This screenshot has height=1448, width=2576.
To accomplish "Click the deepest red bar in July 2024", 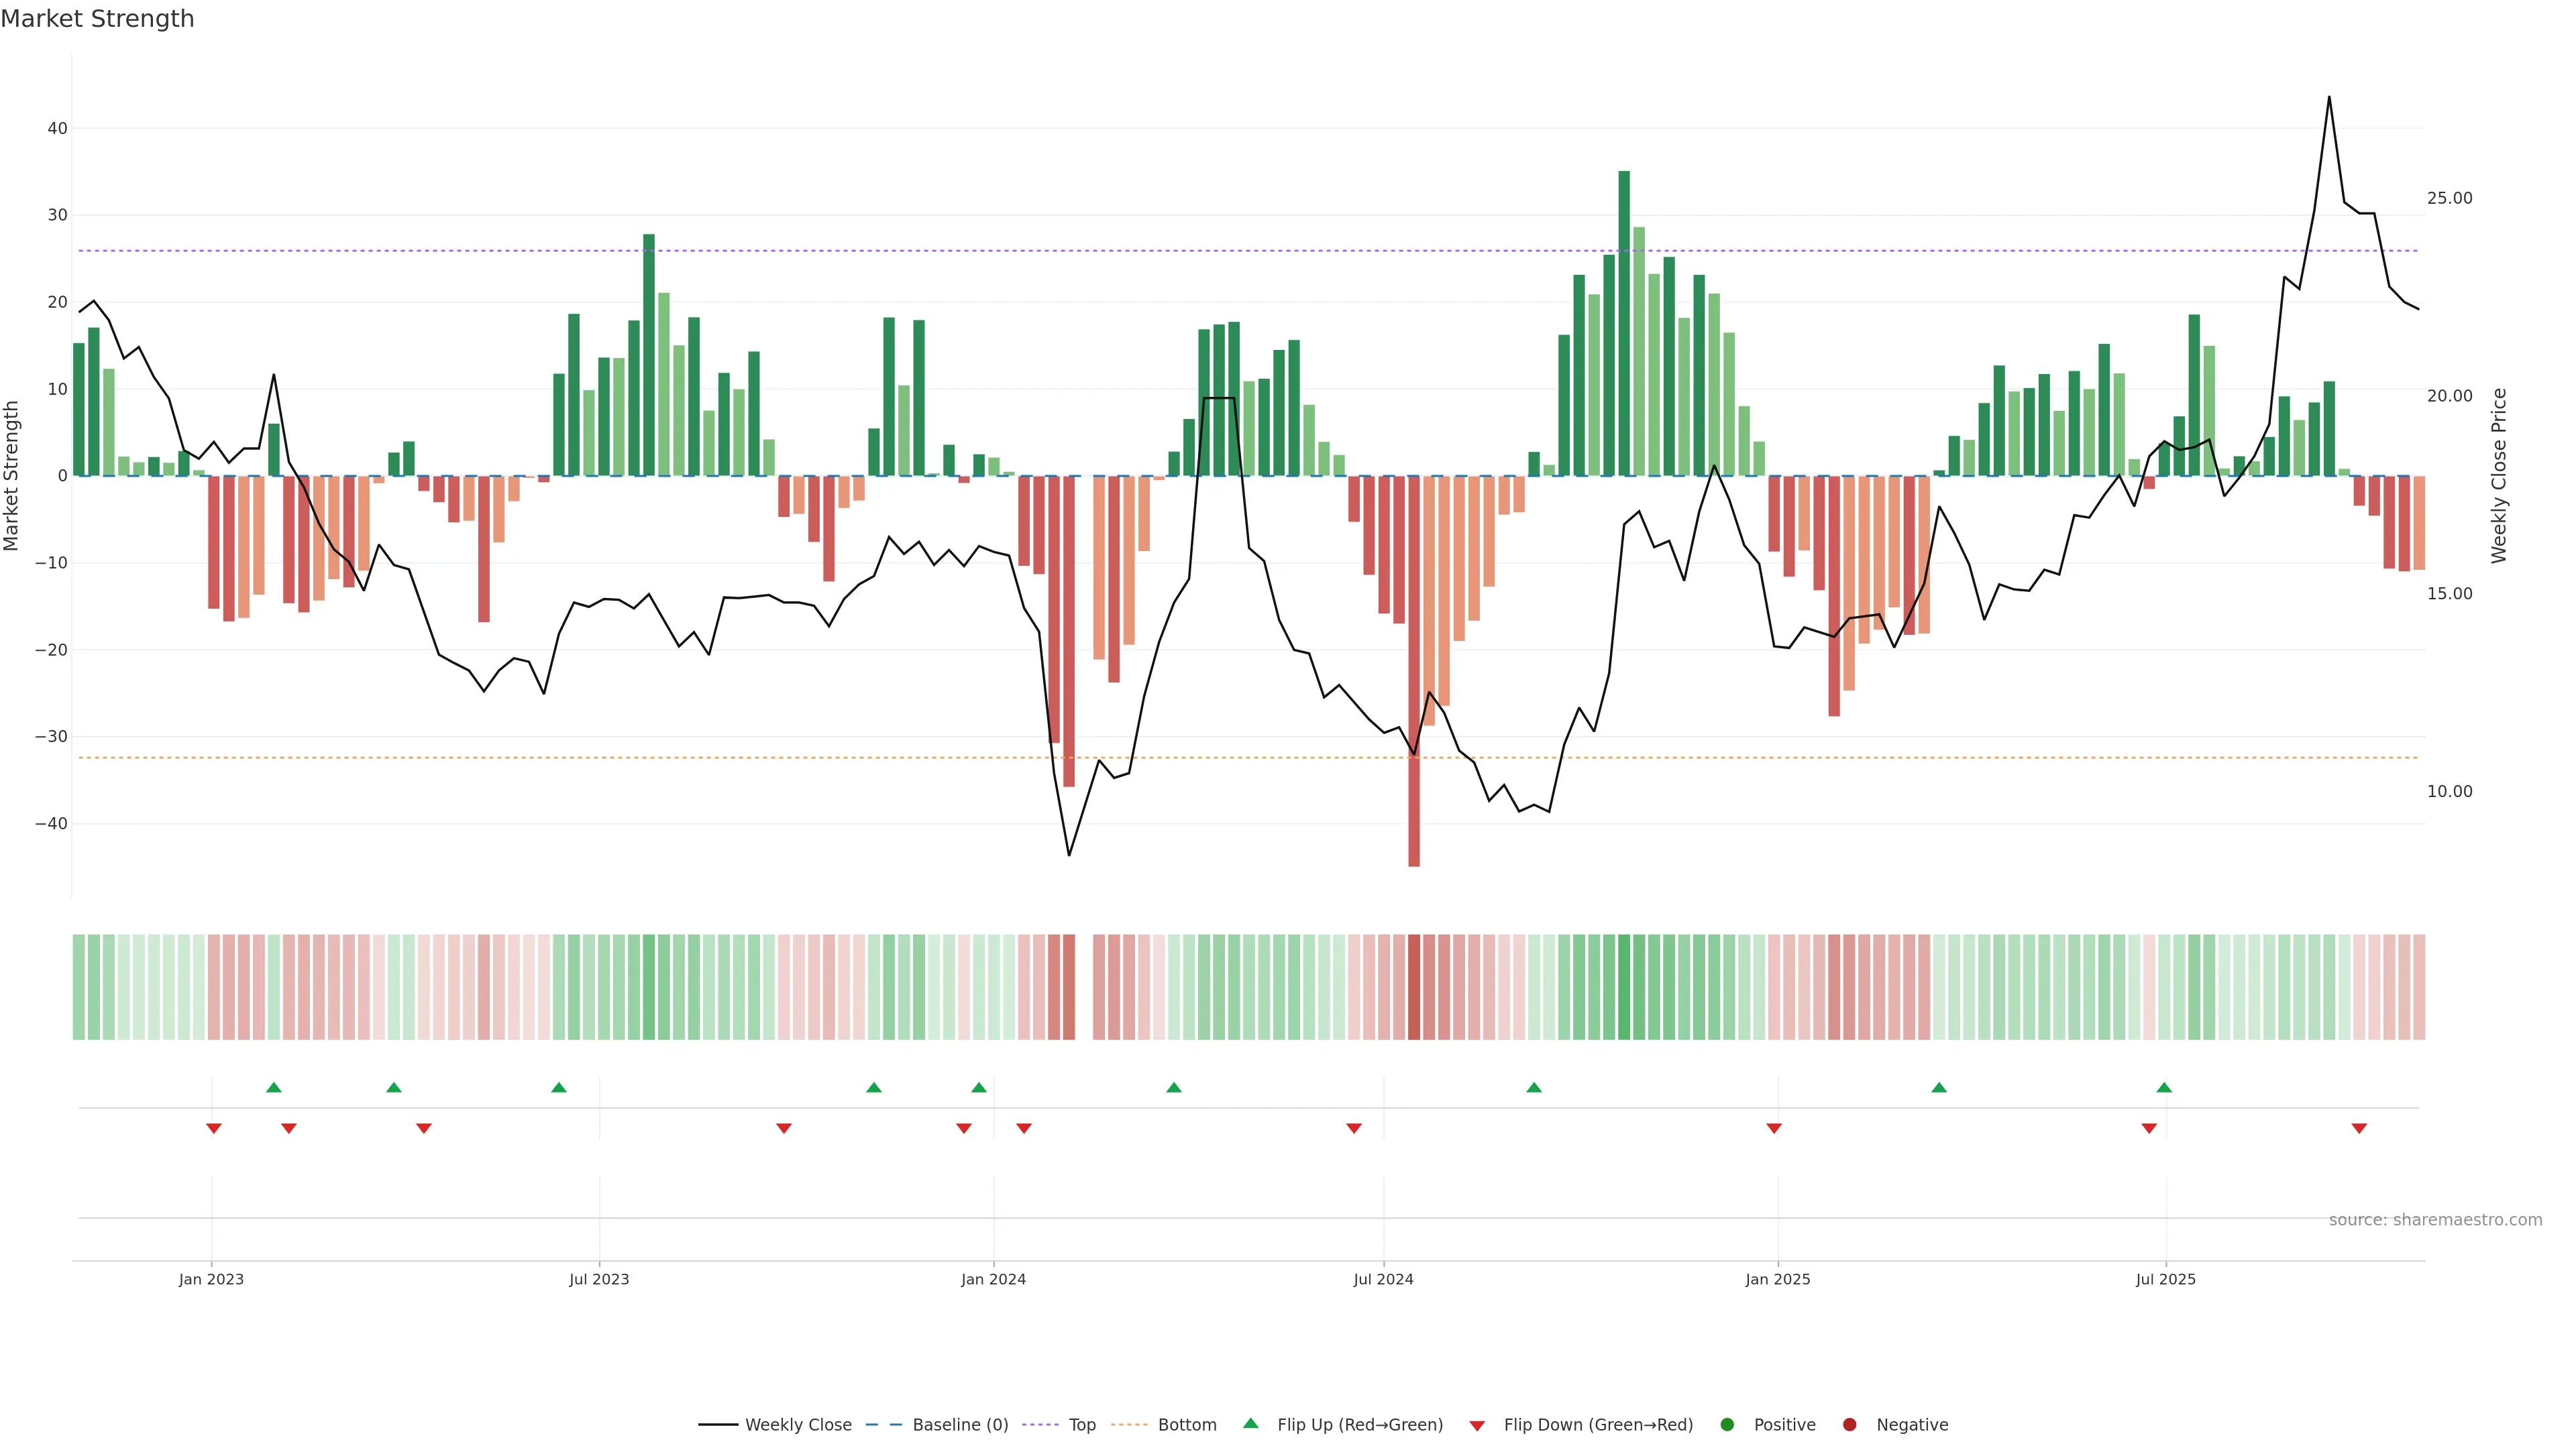I will (x=1414, y=670).
